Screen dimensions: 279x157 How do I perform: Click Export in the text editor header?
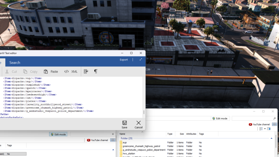coord(124,60)
